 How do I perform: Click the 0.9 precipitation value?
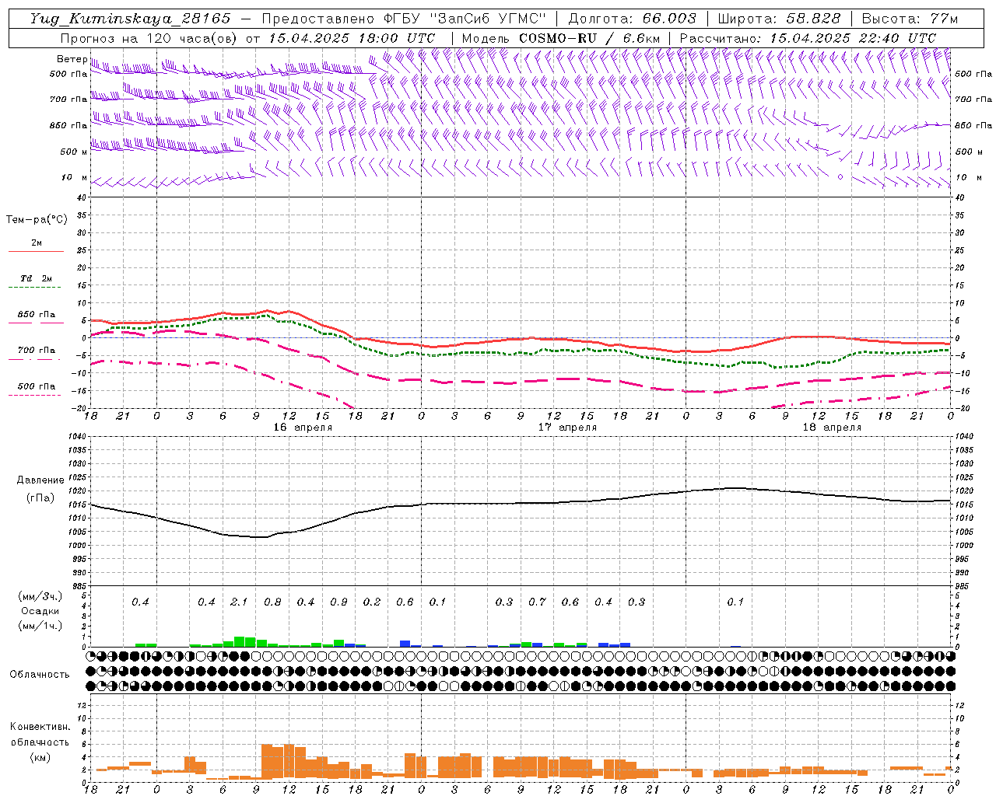tap(338, 602)
